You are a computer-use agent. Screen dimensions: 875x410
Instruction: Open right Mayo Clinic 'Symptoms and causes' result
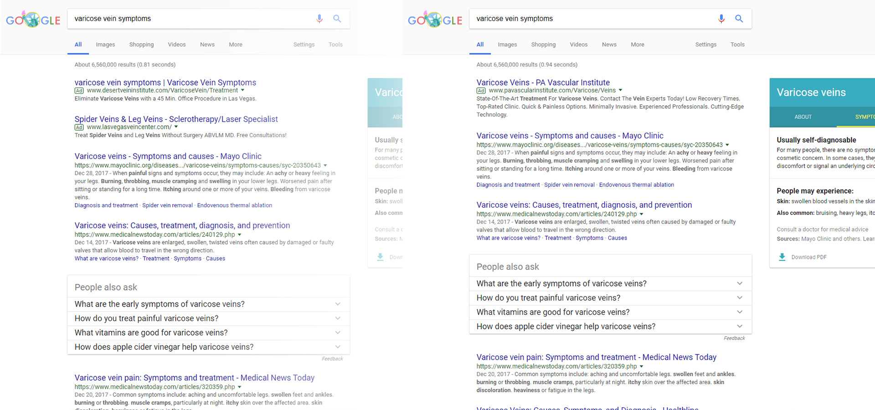(570, 136)
